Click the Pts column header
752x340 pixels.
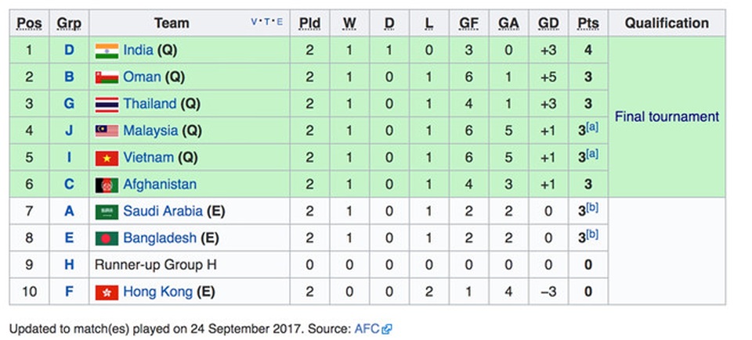[588, 23]
